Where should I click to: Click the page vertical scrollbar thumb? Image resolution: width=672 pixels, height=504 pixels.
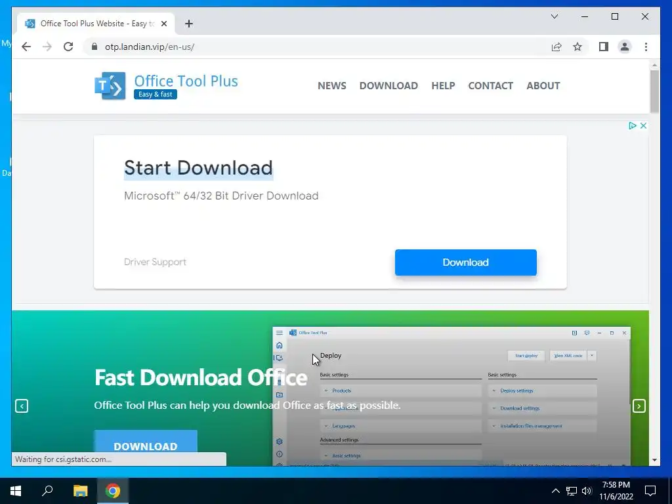[x=654, y=91]
